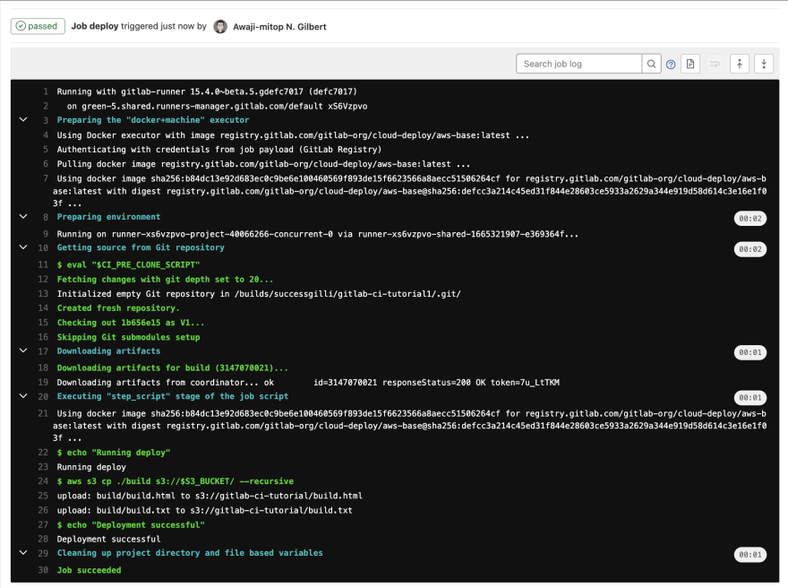Click the '$ echo "Running deploy"' line

114,453
